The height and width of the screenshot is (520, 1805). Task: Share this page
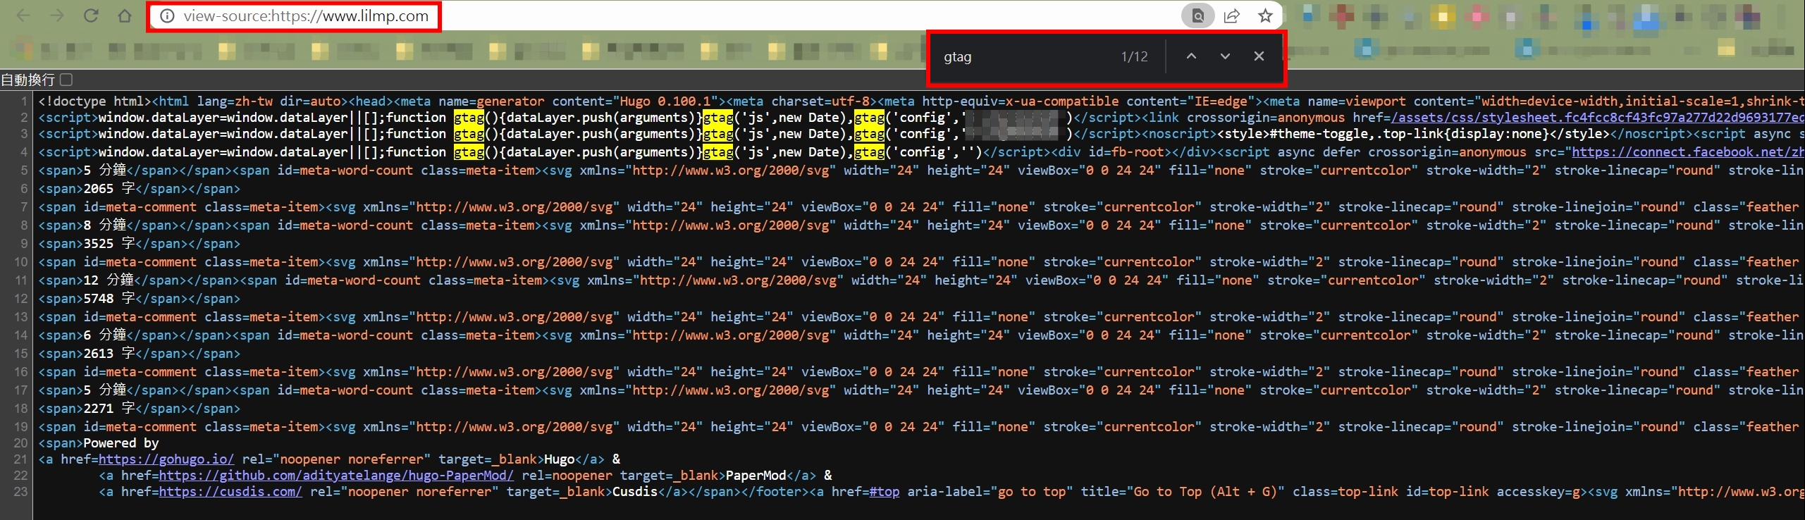1231,16
